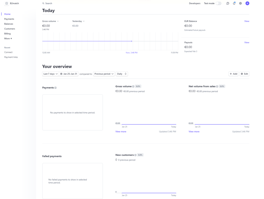Expand the Yesterday comparison dropdown
Viewport: 264px width, 199px height.
pyautogui.click(x=78, y=21)
